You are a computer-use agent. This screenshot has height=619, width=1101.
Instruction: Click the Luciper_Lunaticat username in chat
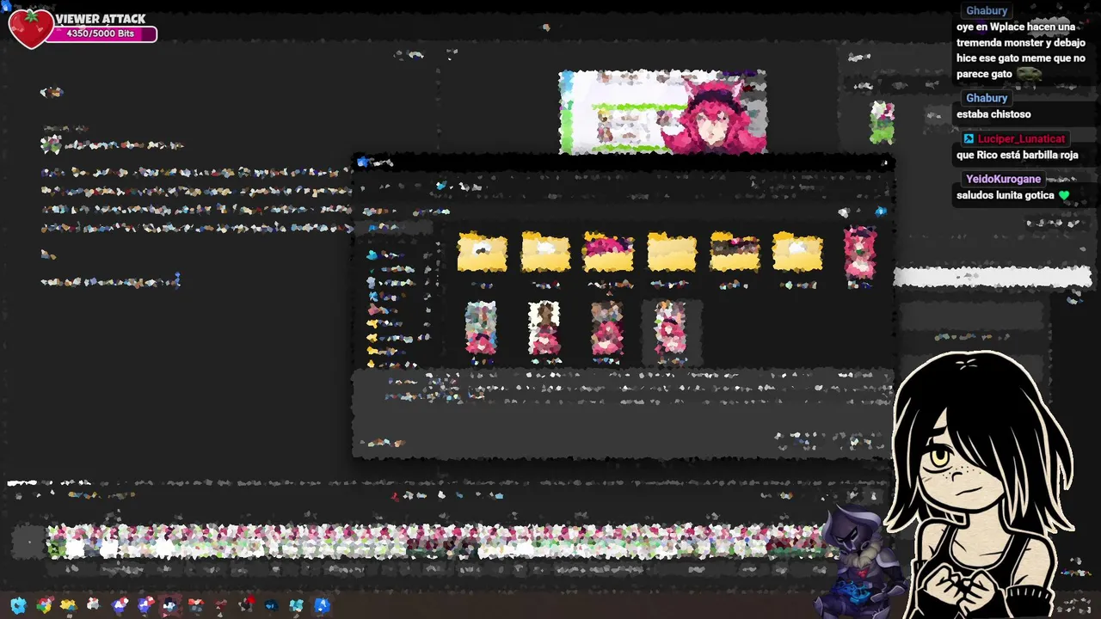(x=1022, y=138)
